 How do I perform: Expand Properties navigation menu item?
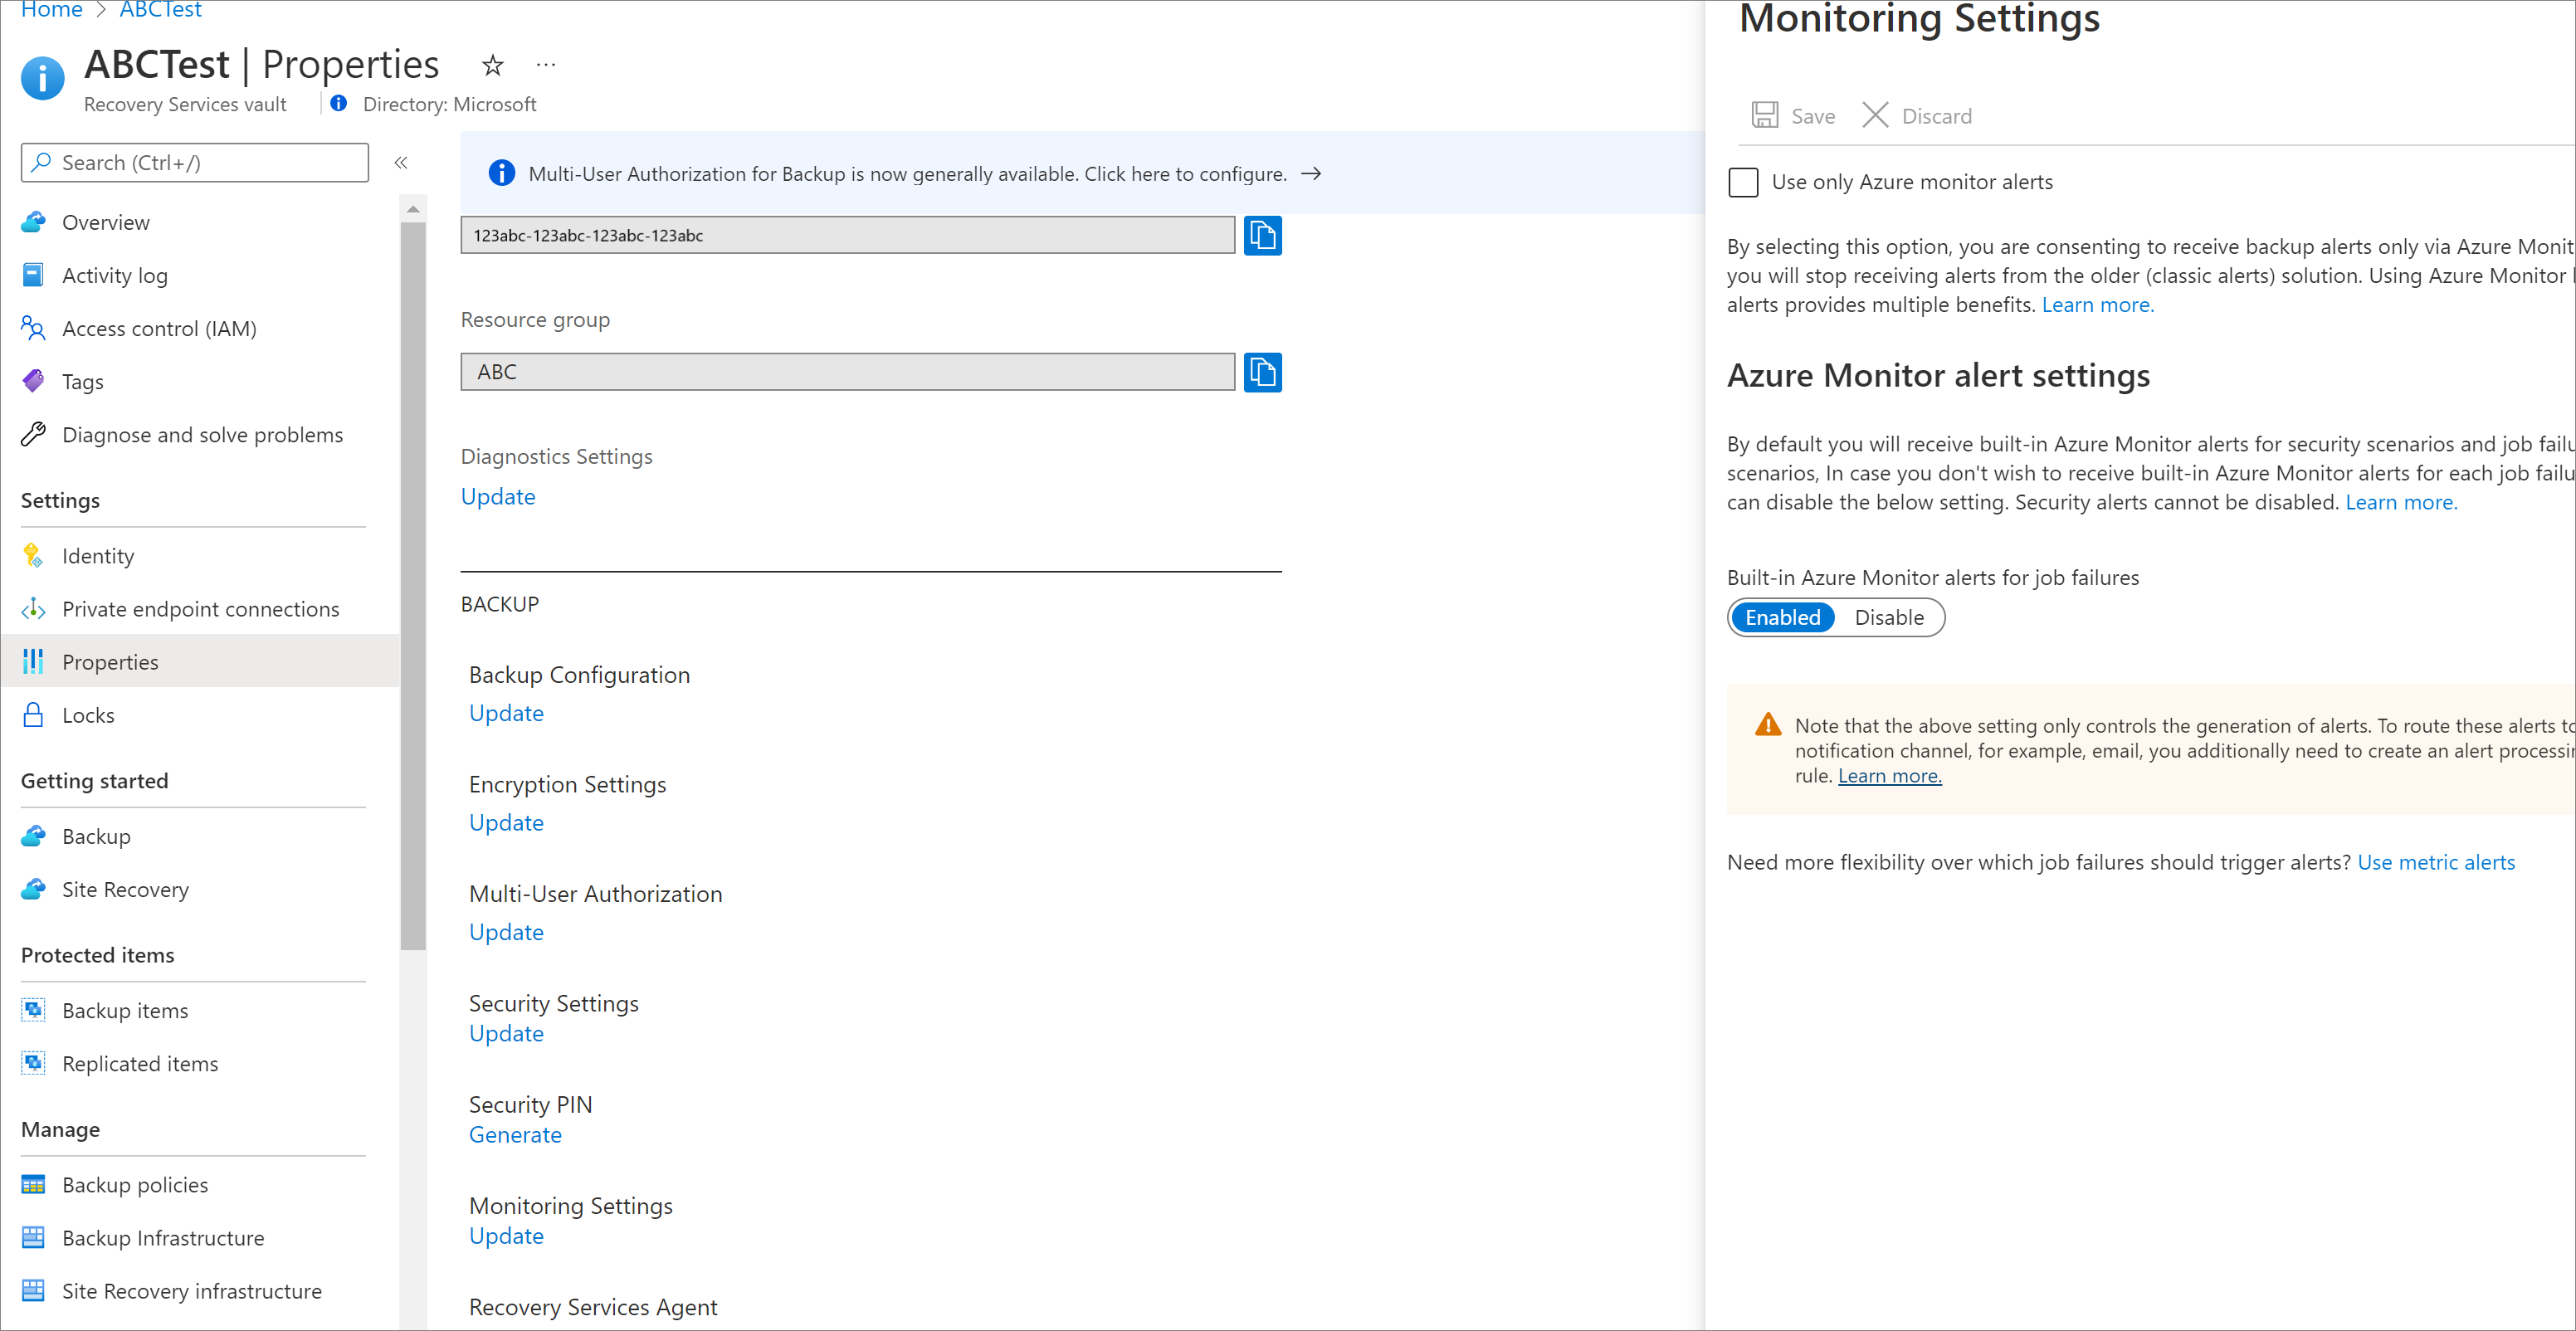click(110, 661)
